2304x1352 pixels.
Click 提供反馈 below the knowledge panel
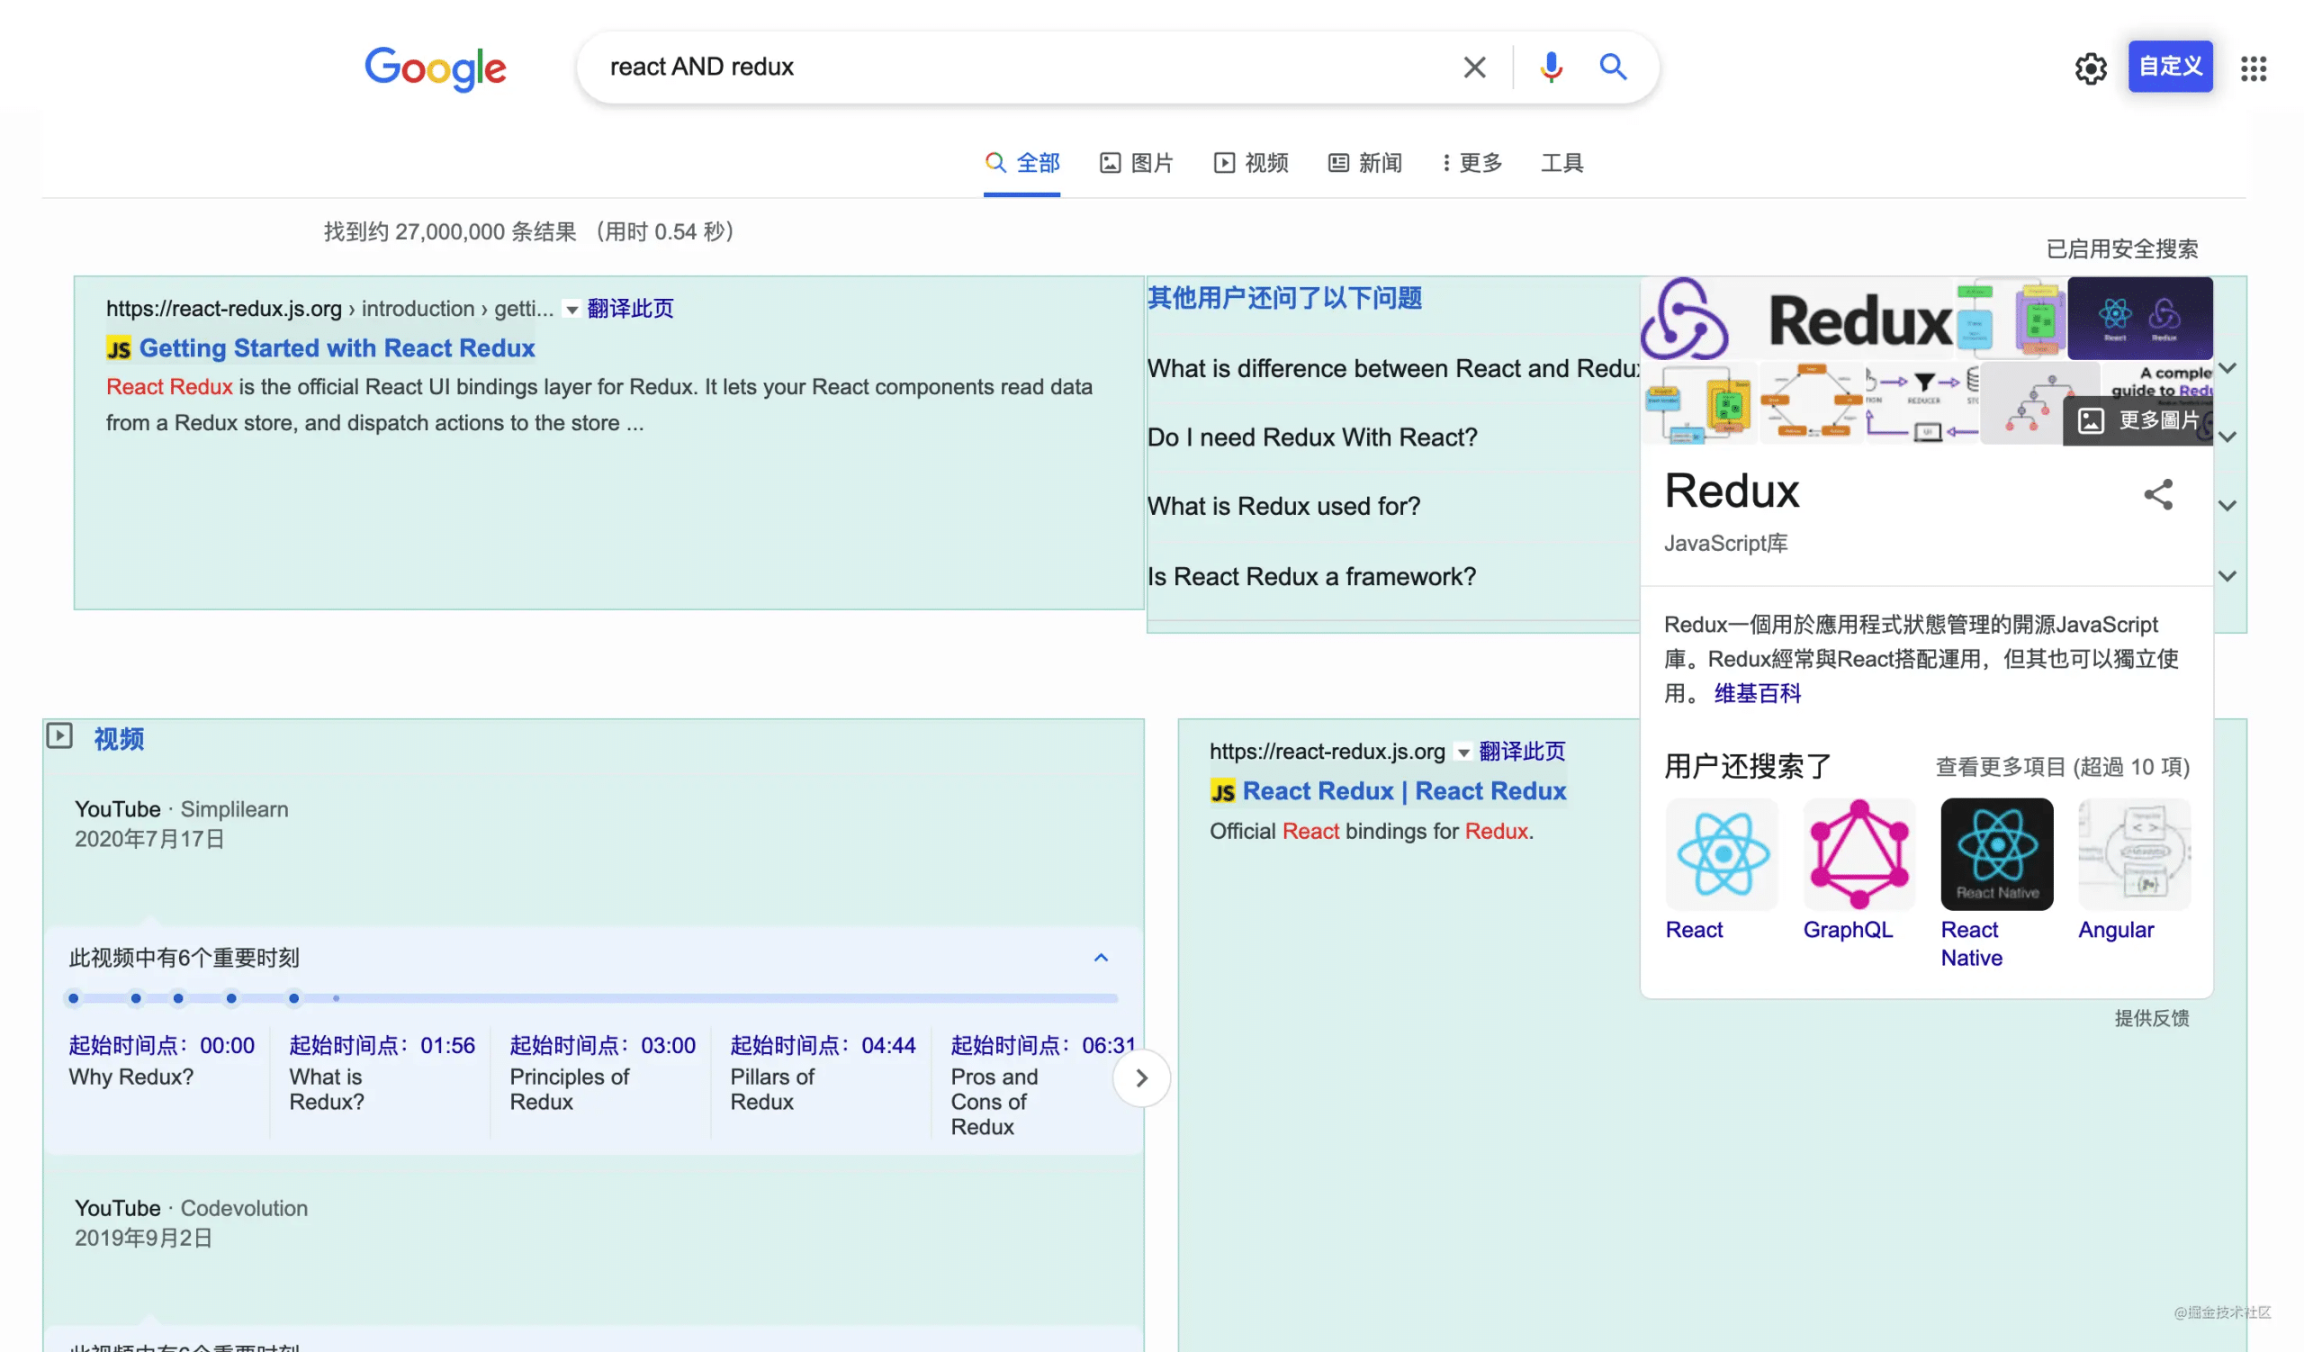coord(2151,1017)
